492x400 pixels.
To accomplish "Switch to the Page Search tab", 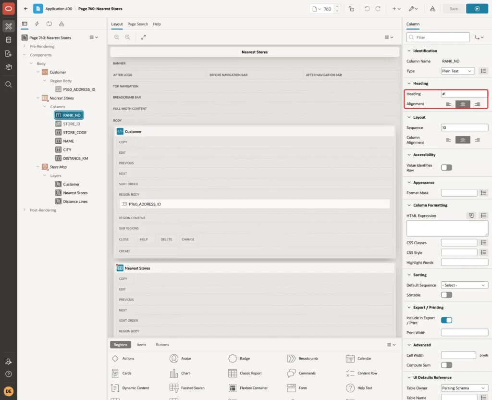I will pos(137,24).
